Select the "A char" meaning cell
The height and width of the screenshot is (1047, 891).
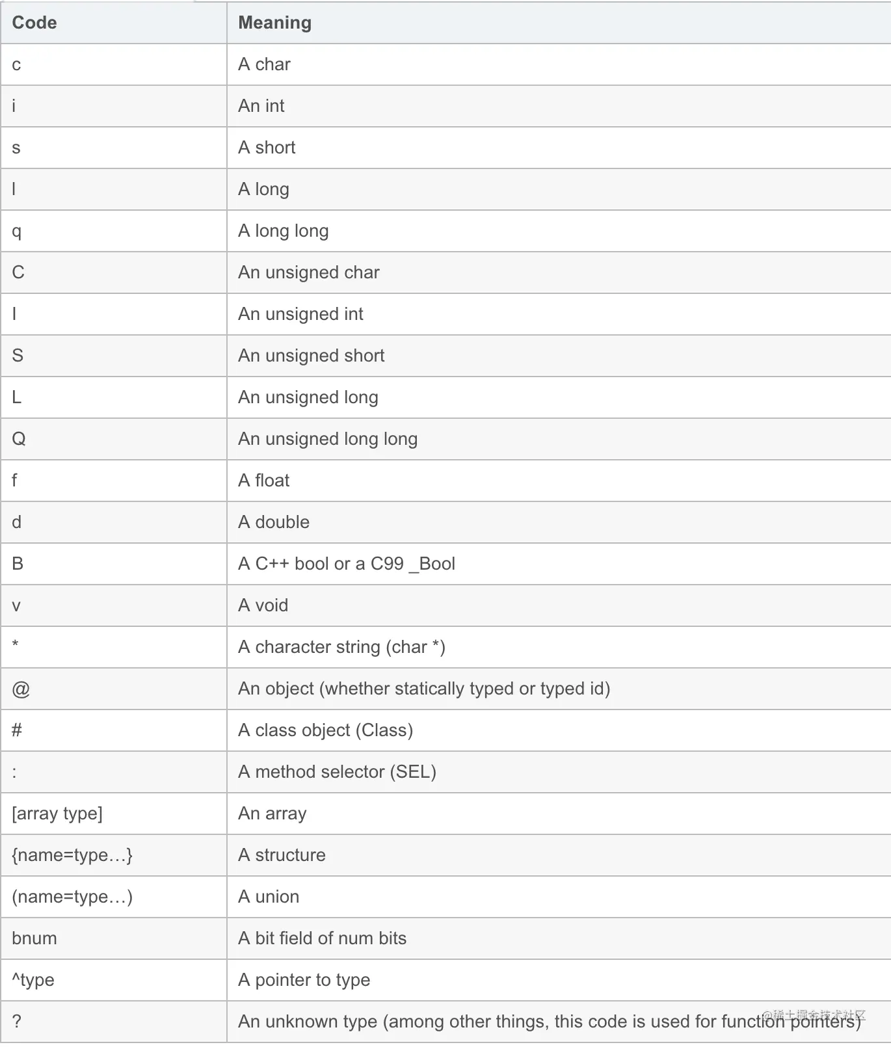point(264,64)
